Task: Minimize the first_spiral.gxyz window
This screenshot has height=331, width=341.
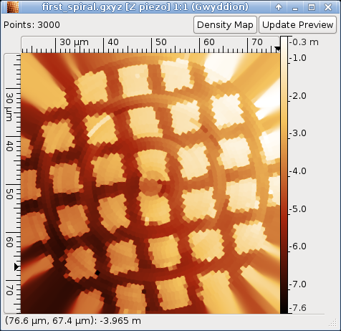Action: pos(295,7)
